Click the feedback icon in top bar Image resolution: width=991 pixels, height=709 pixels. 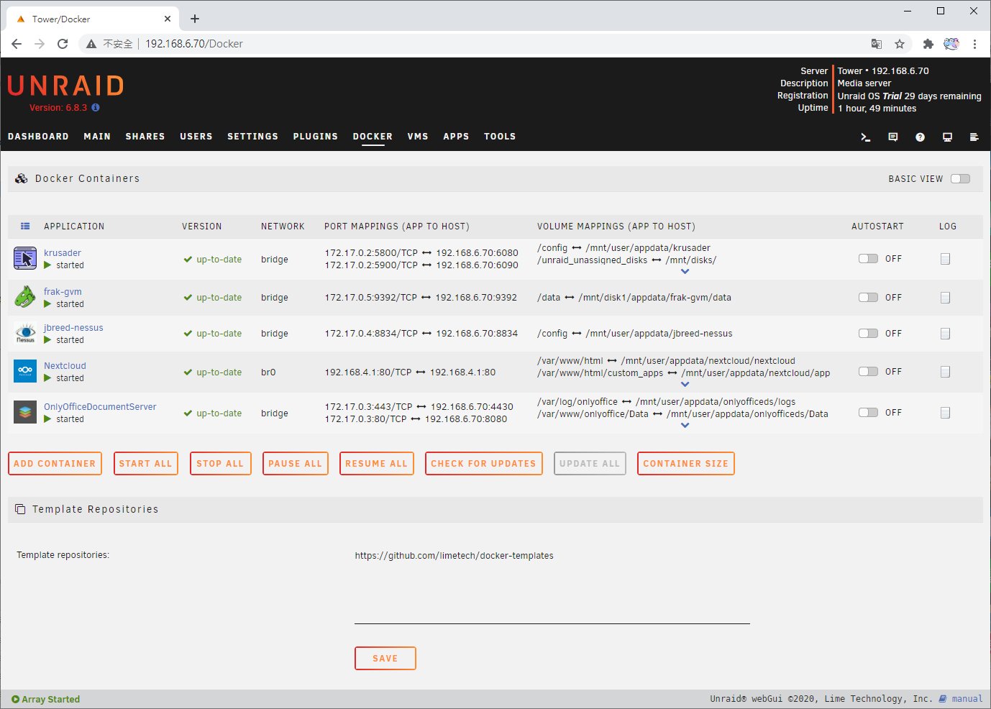coord(893,137)
